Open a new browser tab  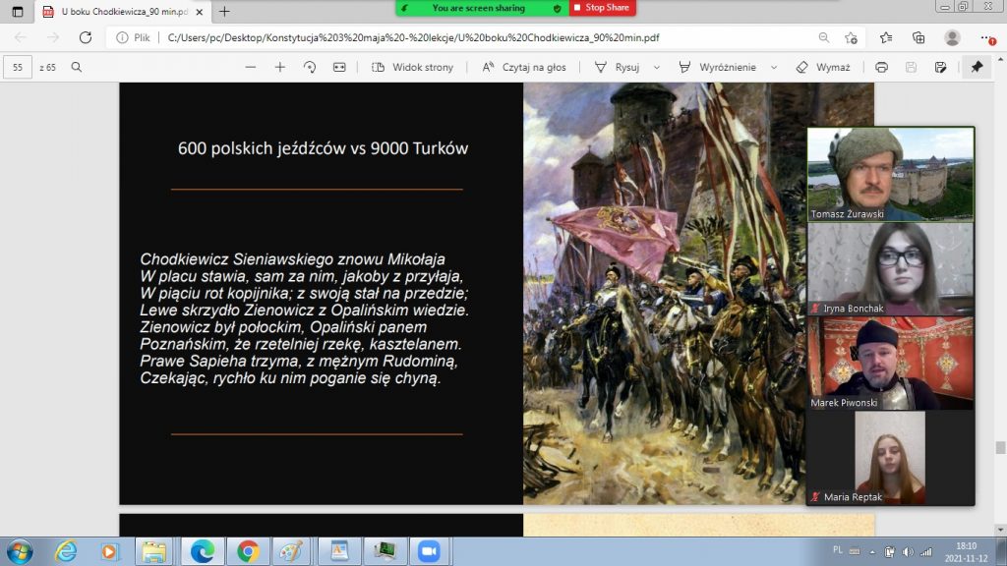[224, 12]
